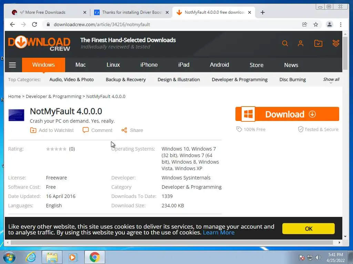Open Action Center flag tray icon
This screenshot has height=264, width=353.
[301, 257]
